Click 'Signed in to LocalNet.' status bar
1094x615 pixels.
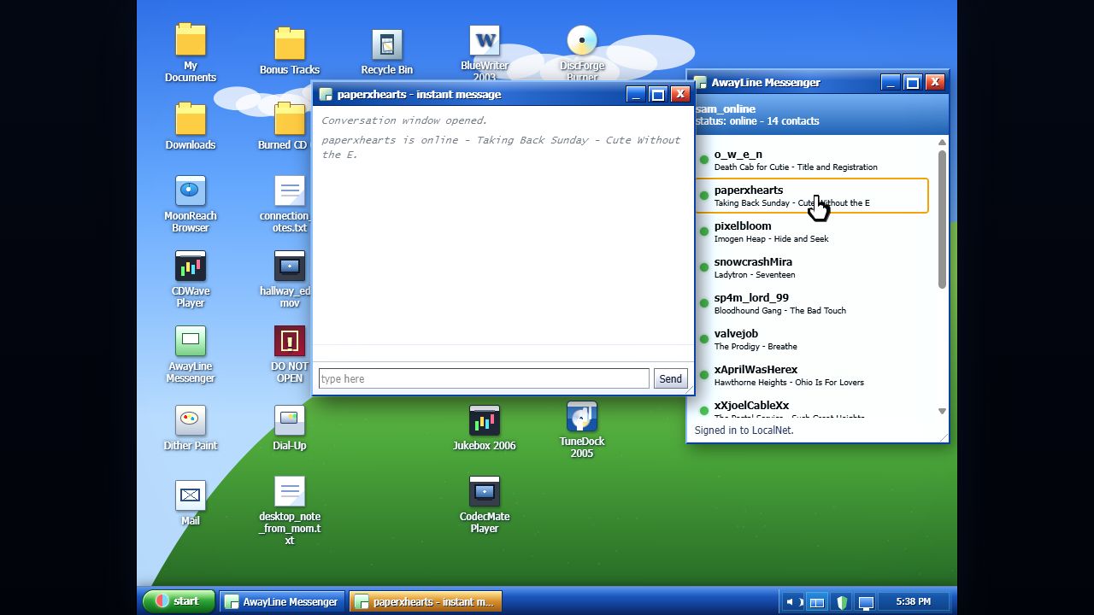[x=744, y=430]
